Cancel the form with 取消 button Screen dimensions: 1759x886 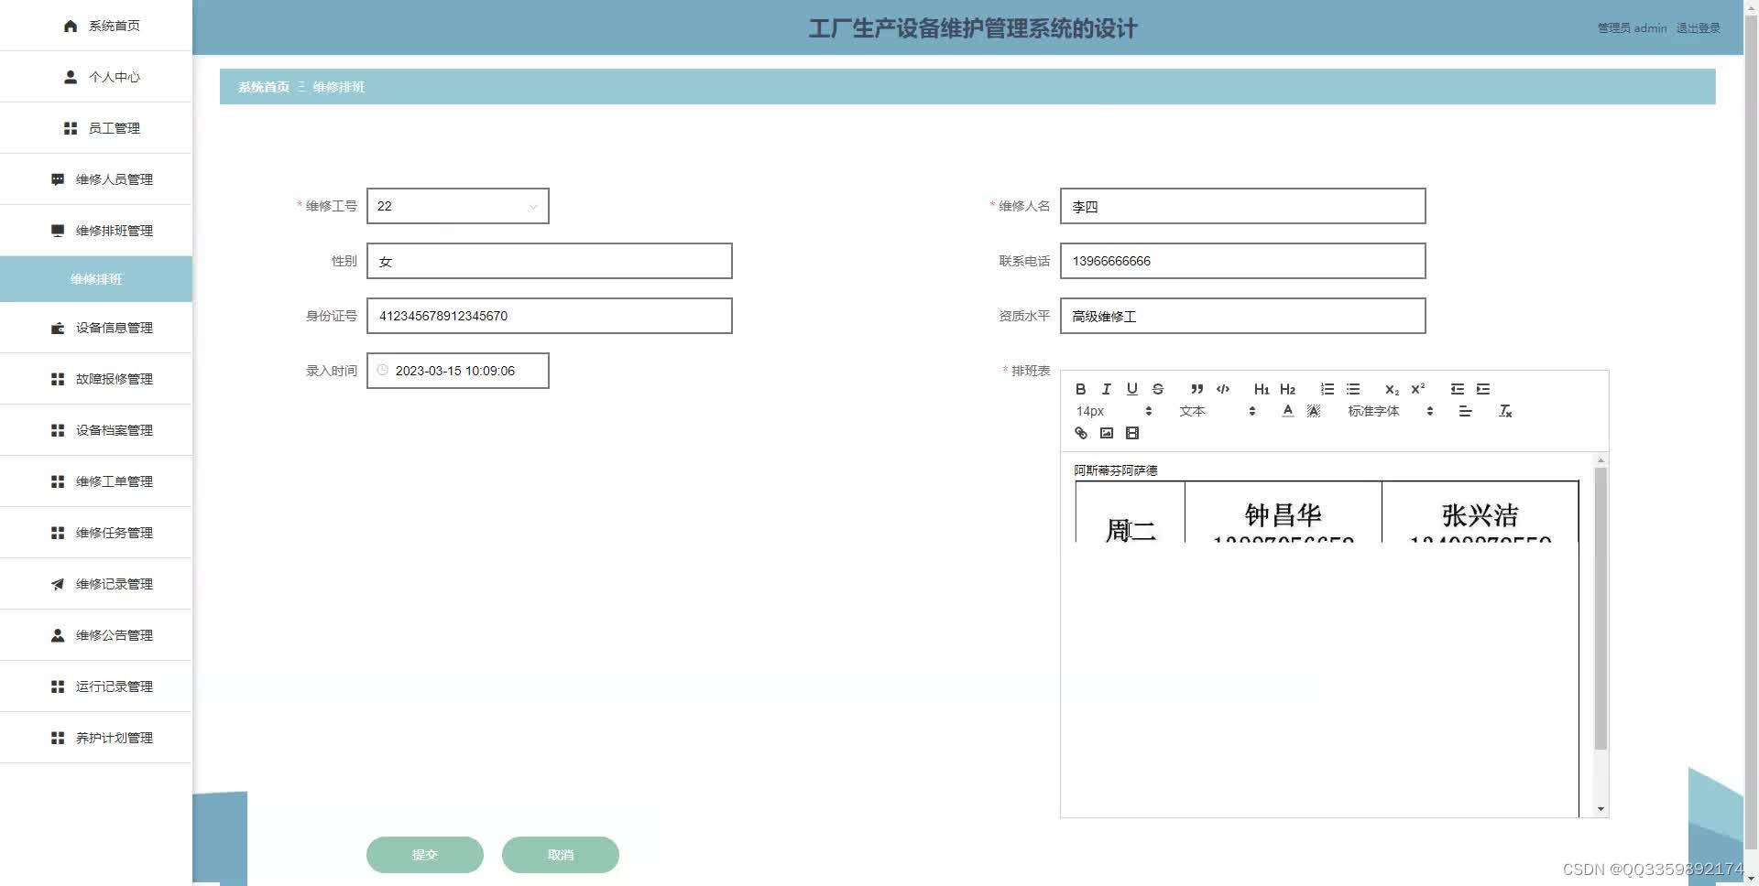point(560,855)
